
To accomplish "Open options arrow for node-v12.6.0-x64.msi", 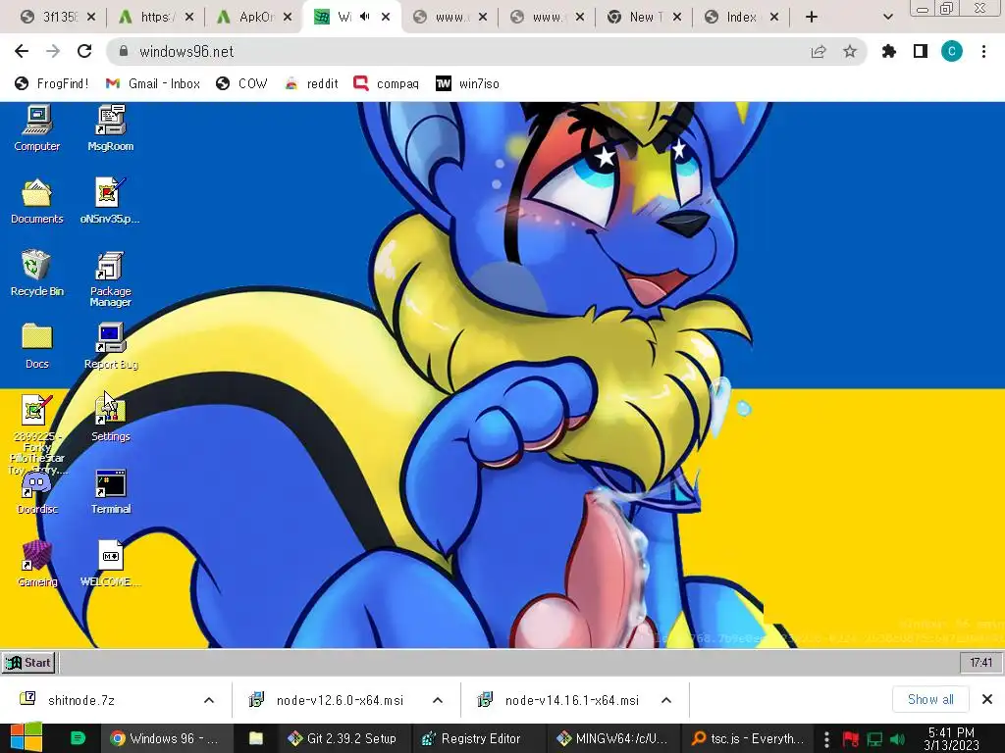I will (438, 700).
